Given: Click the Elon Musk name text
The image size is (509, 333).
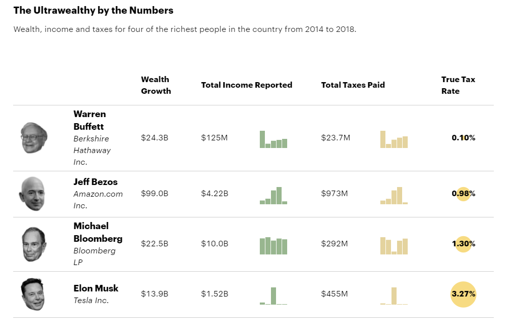Looking at the screenshot, I should coord(96,288).
